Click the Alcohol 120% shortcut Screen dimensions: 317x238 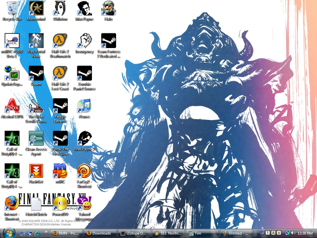pyautogui.click(x=12, y=106)
